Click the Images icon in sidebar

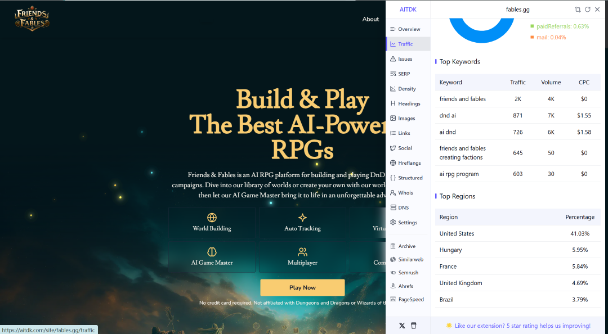click(x=393, y=118)
